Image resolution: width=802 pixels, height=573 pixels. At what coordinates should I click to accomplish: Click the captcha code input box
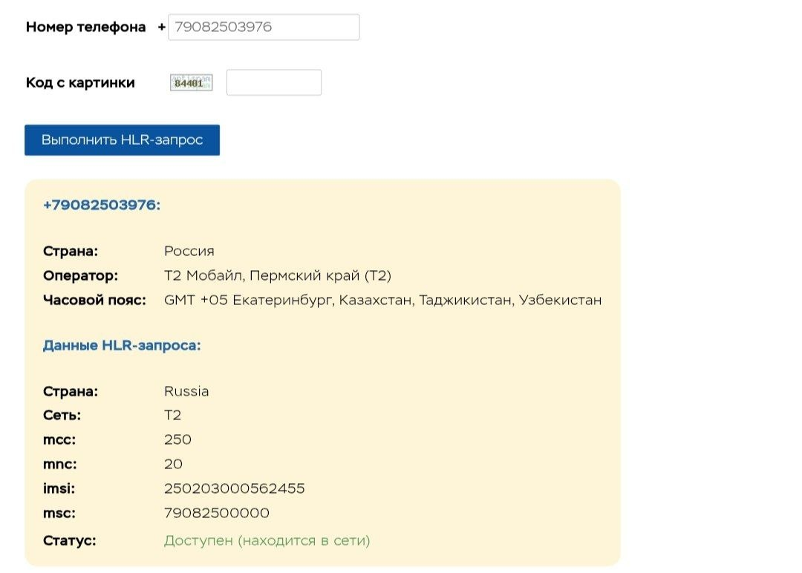(273, 82)
